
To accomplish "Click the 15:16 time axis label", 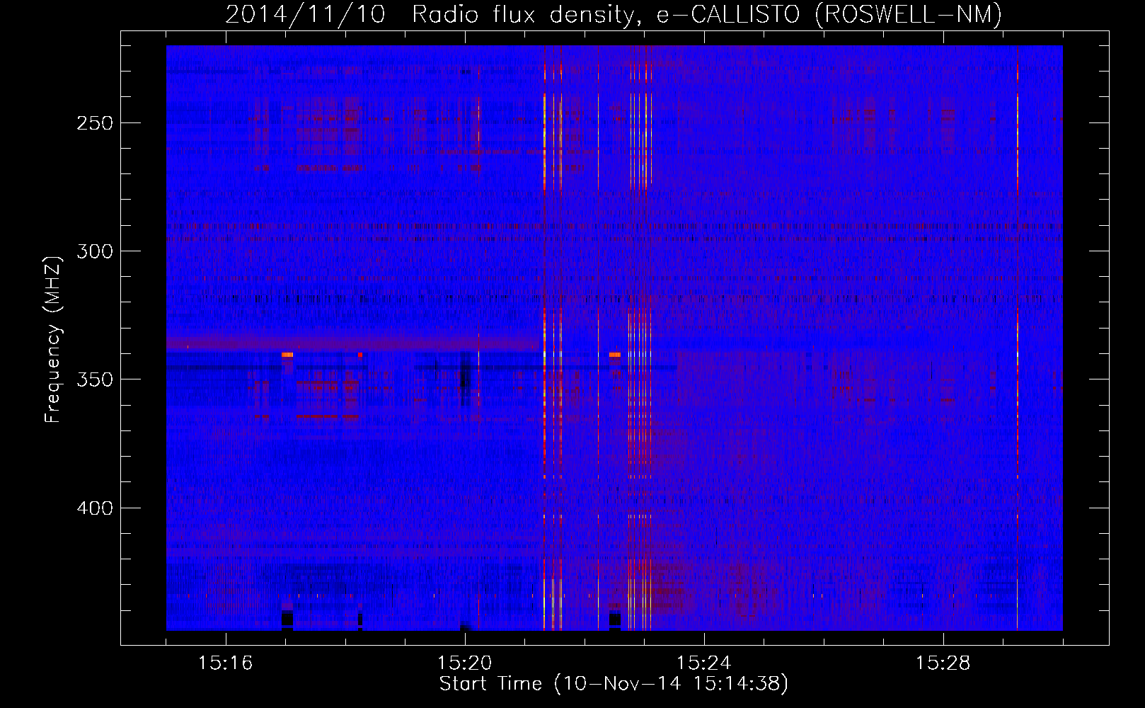I will pyautogui.click(x=226, y=663).
